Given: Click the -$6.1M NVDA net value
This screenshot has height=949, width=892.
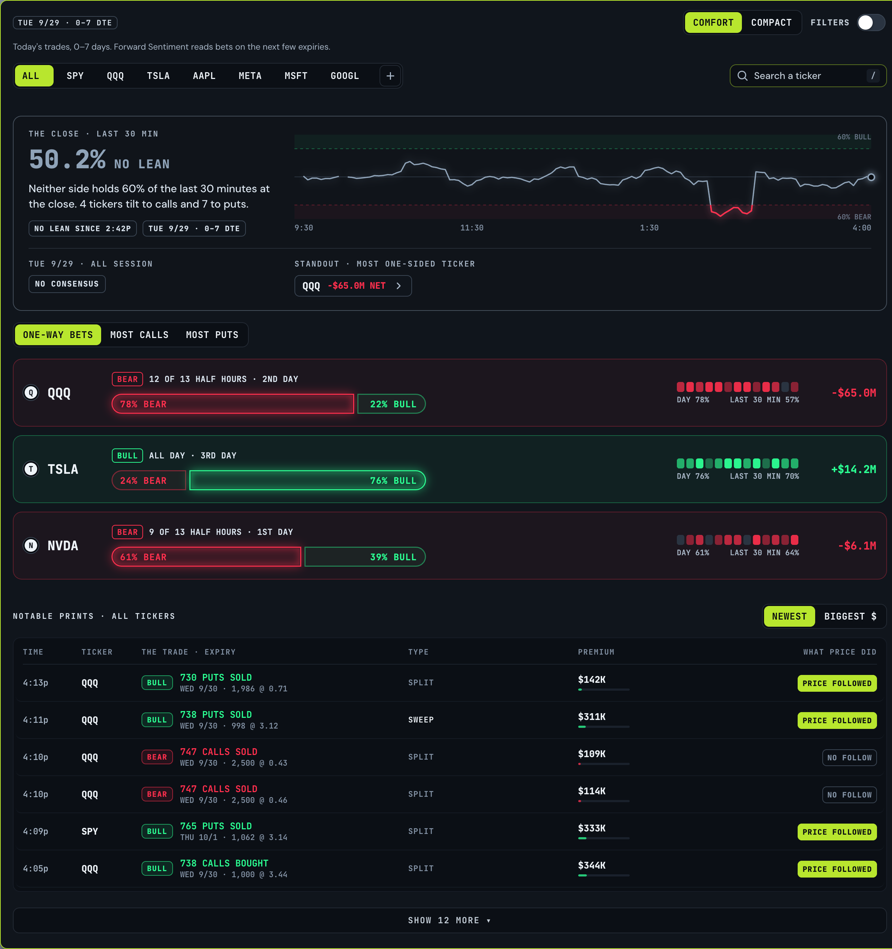Looking at the screenshot, I should tap(857, 546).
